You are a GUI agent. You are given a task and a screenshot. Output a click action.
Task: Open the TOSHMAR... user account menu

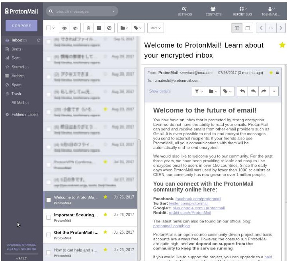click(x=271, y=12)
